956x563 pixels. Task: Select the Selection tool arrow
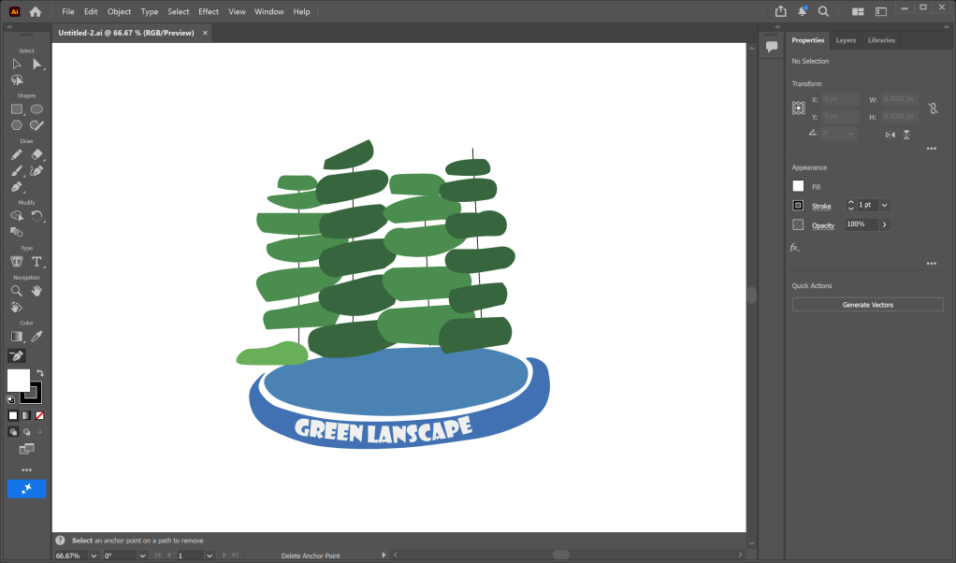tap(17, 64)
